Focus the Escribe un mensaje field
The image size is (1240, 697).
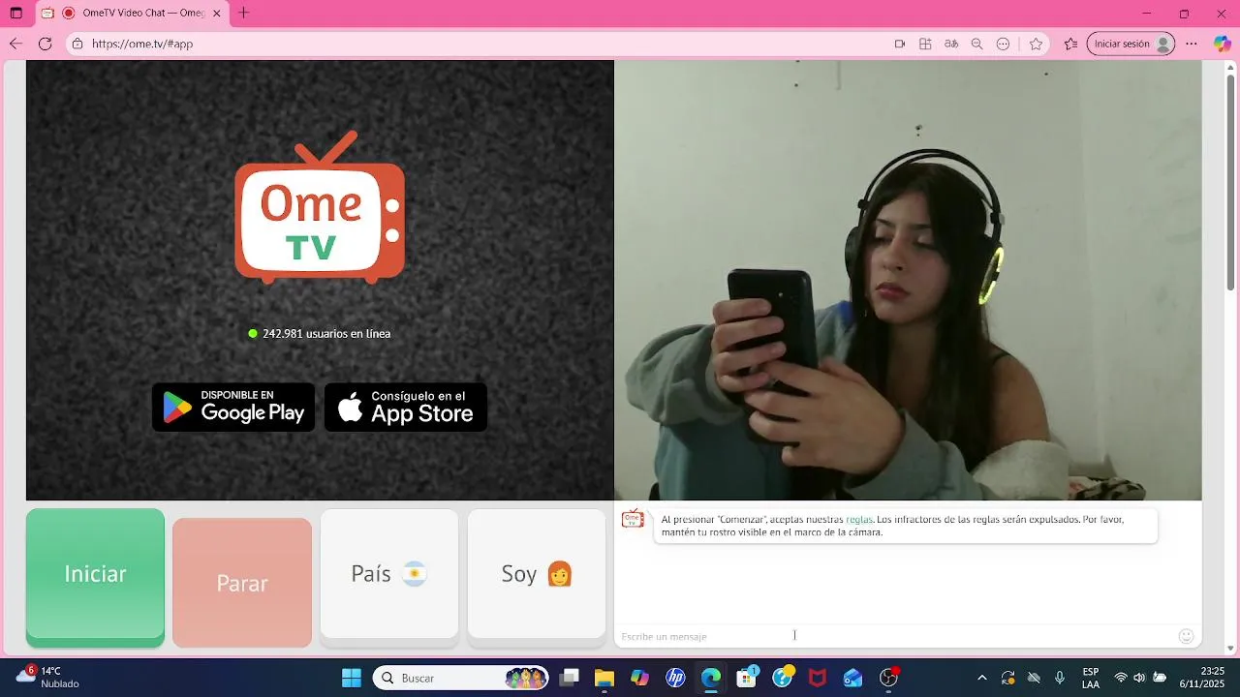click(896, 636)
